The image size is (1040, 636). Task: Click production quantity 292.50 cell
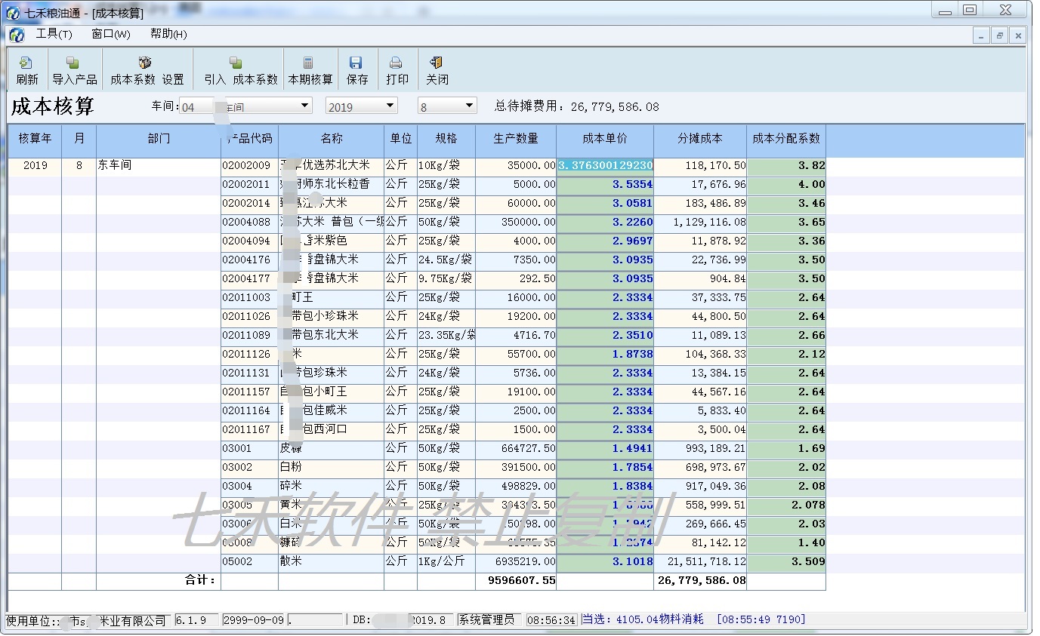pyautogui.click(x=516, y=278)
